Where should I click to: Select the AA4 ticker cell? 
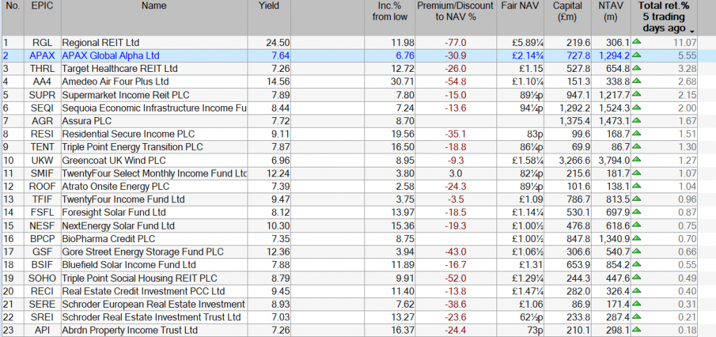[x=41, y=82]
